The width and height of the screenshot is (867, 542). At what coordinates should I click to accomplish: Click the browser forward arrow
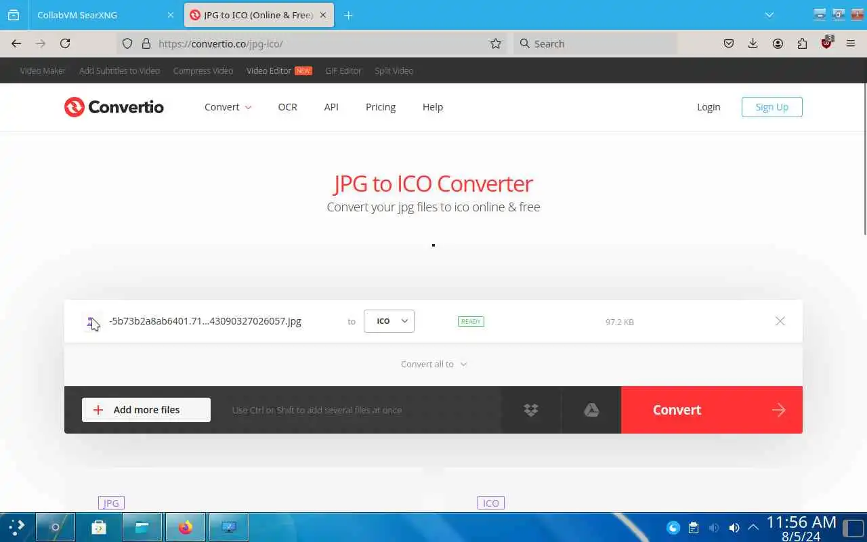click(x=41, y=43)
